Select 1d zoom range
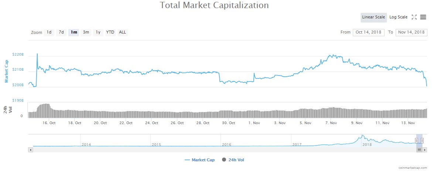Image resolution: width=434 pixels, height=172 pixels. click(x=49, y=32)
